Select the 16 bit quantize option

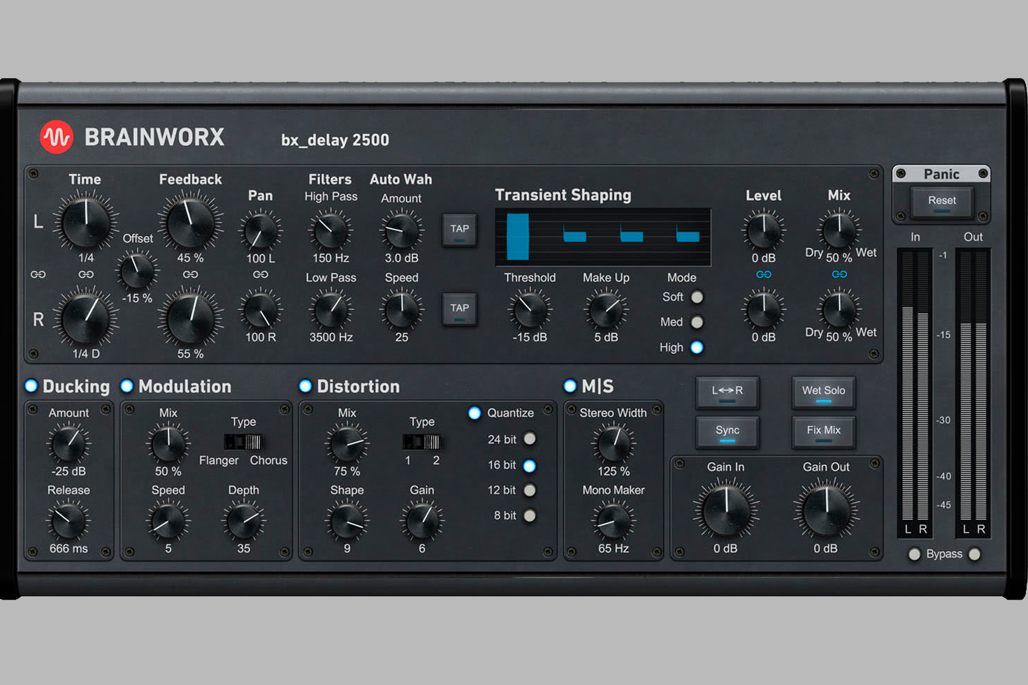pos(530,466)
